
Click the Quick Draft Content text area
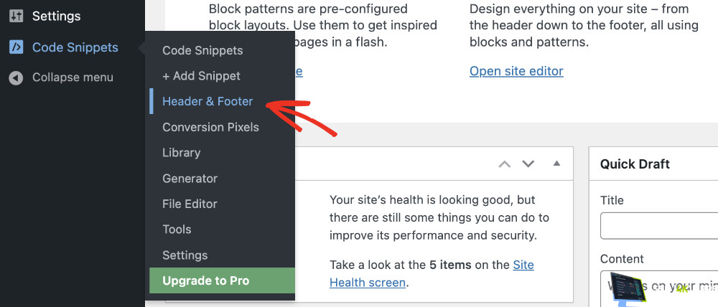[x=658, y=287]
